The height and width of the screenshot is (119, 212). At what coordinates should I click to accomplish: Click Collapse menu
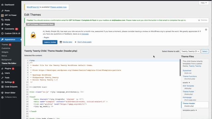[11, 97]
